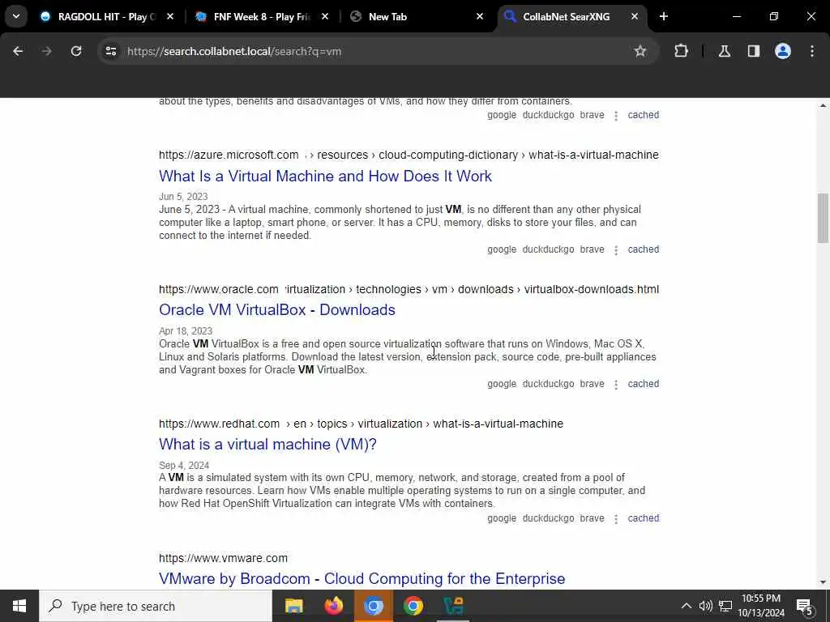Open the Oracle VM VirtualBox - Downloads result

click(x=277, y=310)
